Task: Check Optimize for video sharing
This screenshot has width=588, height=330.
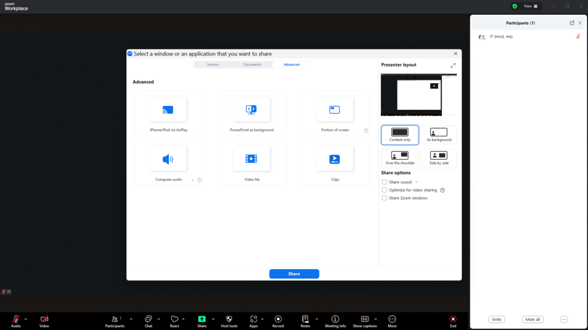Action: pyautogui.click(x=385, y=190)
